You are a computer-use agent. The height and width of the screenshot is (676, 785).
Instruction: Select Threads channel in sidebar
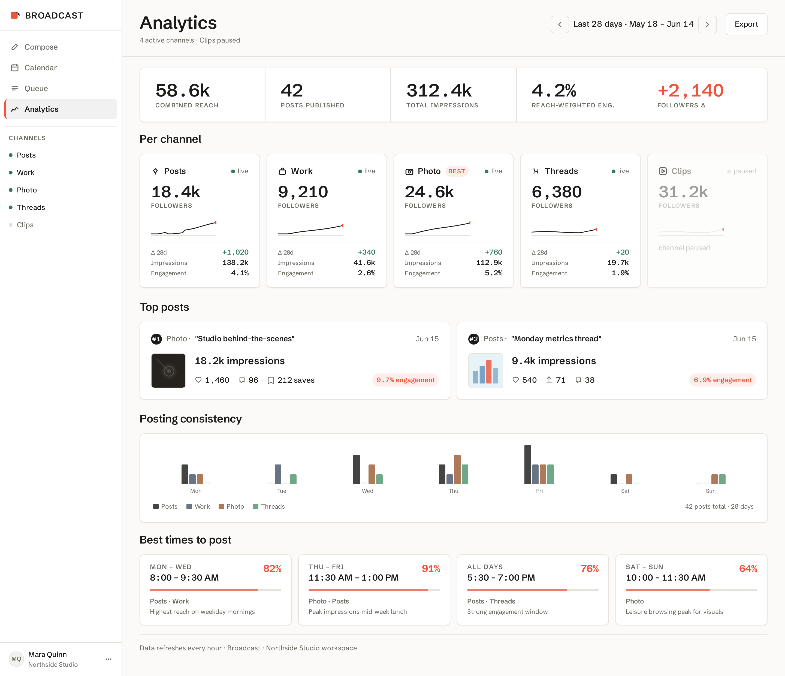click(x=61, y=207)
